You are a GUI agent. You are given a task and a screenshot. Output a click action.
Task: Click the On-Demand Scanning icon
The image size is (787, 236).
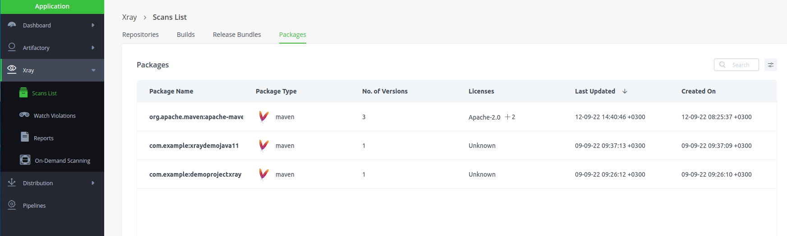(25, 160)
